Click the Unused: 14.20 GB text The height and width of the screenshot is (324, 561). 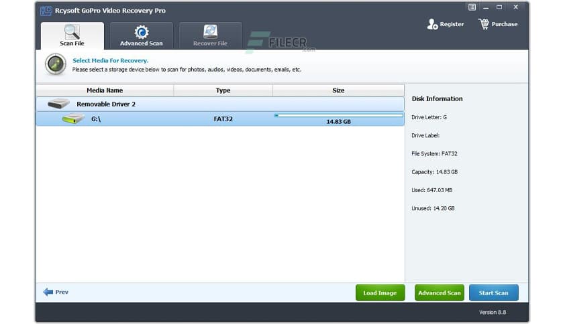click(x=433, y=208)
